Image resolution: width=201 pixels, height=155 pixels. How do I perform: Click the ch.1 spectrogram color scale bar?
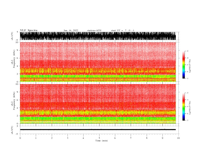[x=183, y=65]
